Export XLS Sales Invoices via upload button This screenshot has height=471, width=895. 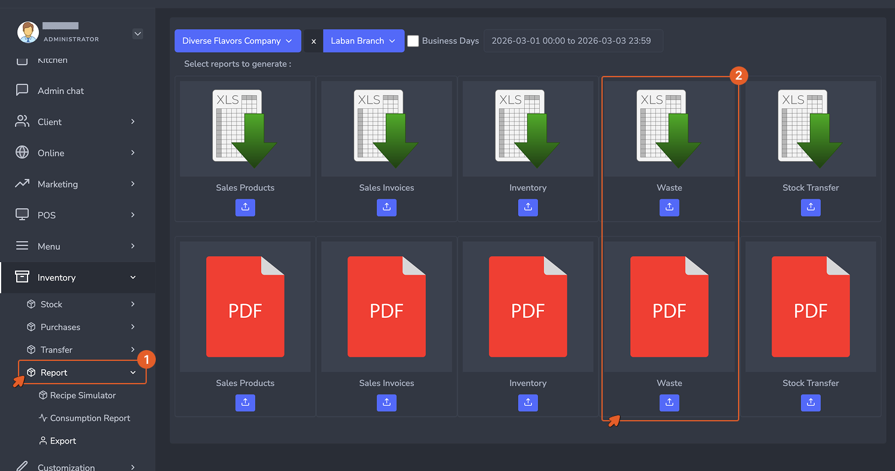(386, 207)
